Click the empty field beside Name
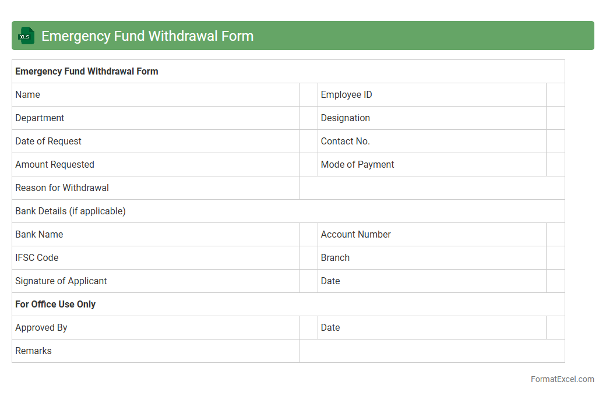This screenshot has height=396, width=606. point(308,95)
